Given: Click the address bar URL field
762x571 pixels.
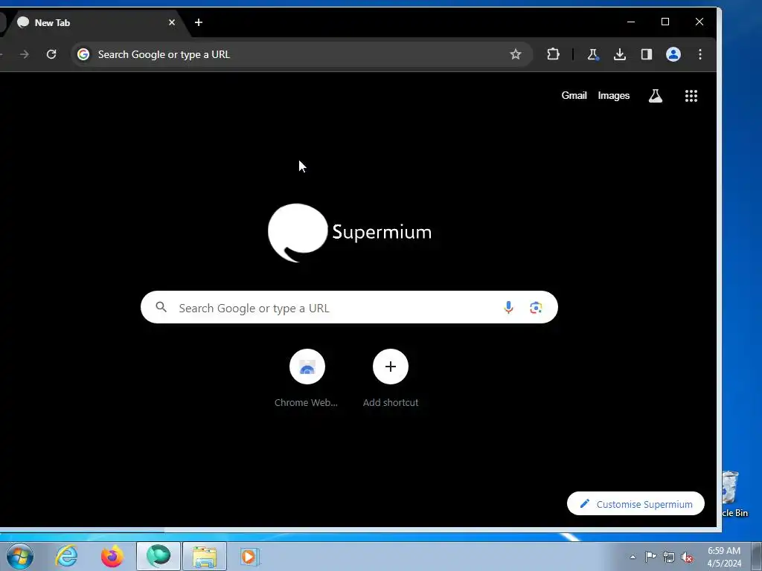Looking at the screenshot, I should click(301, 54).
